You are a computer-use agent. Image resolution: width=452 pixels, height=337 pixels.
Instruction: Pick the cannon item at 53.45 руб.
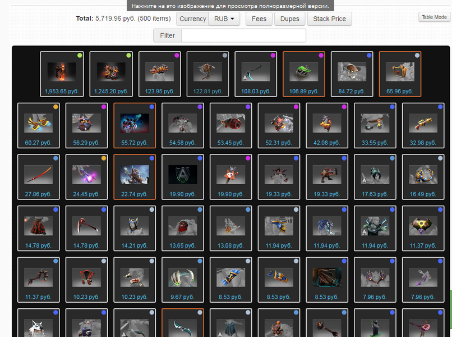[x=231, y=125]
